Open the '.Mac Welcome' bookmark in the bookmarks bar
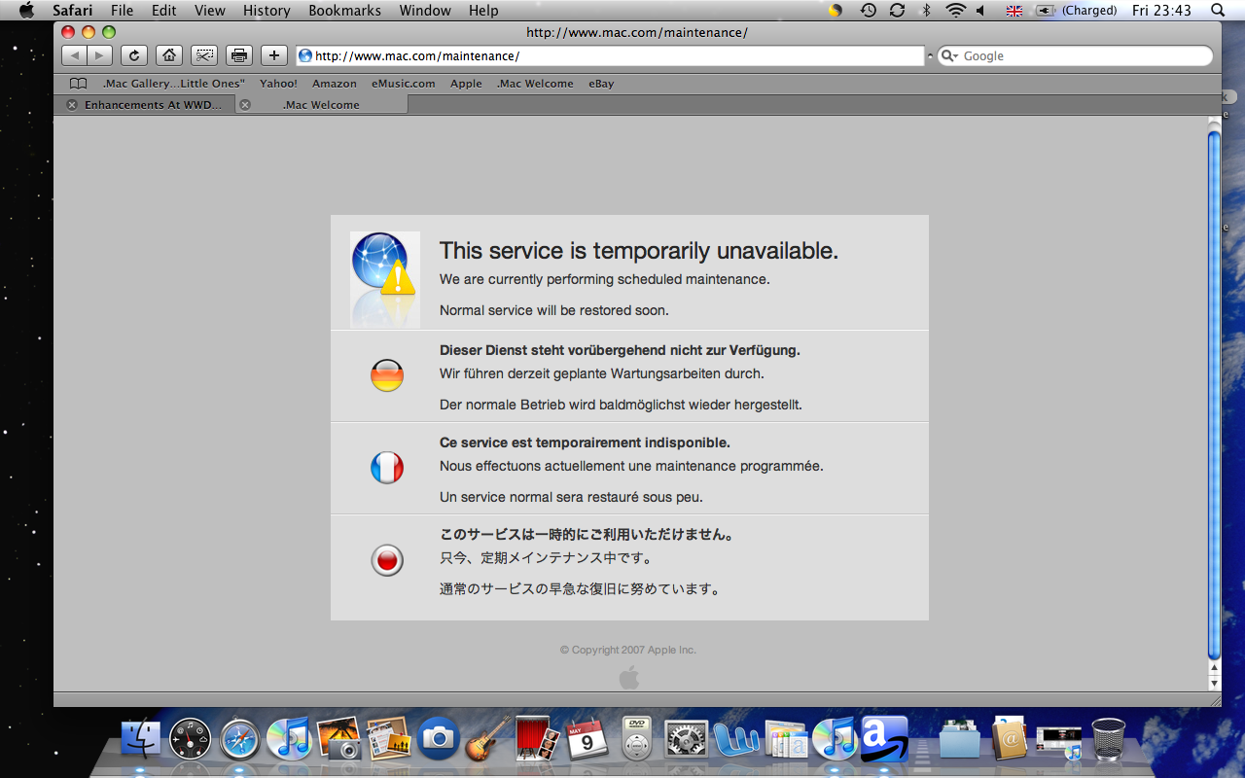Screen dimensions: 1245x778 (535, 84)
